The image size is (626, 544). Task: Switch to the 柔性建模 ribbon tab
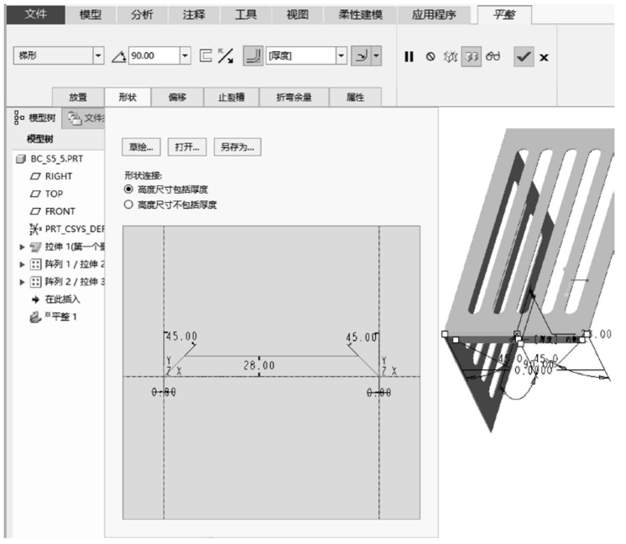pos(360,15)
